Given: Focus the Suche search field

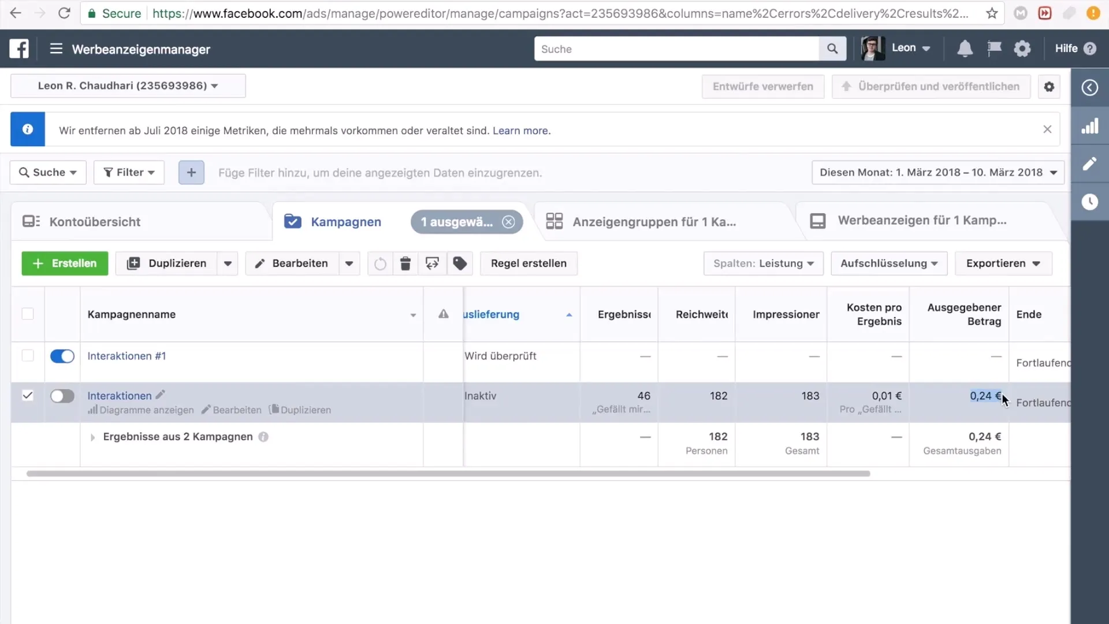Looking at the screenshot, I should [x=676, y=49].
